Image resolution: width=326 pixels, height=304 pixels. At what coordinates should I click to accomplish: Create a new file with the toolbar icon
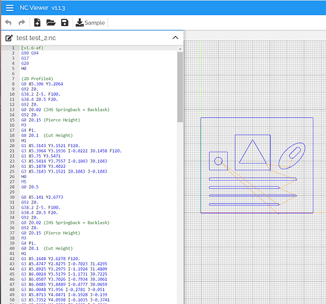point(37,22)
